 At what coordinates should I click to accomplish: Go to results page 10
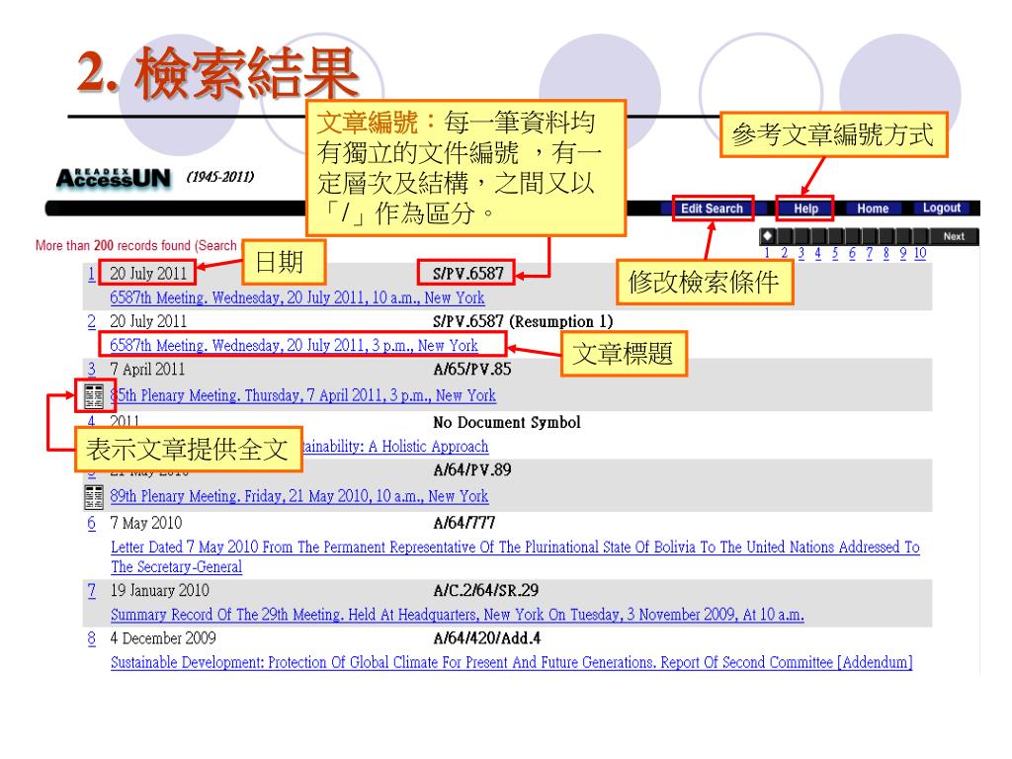(x=920, y=253)
